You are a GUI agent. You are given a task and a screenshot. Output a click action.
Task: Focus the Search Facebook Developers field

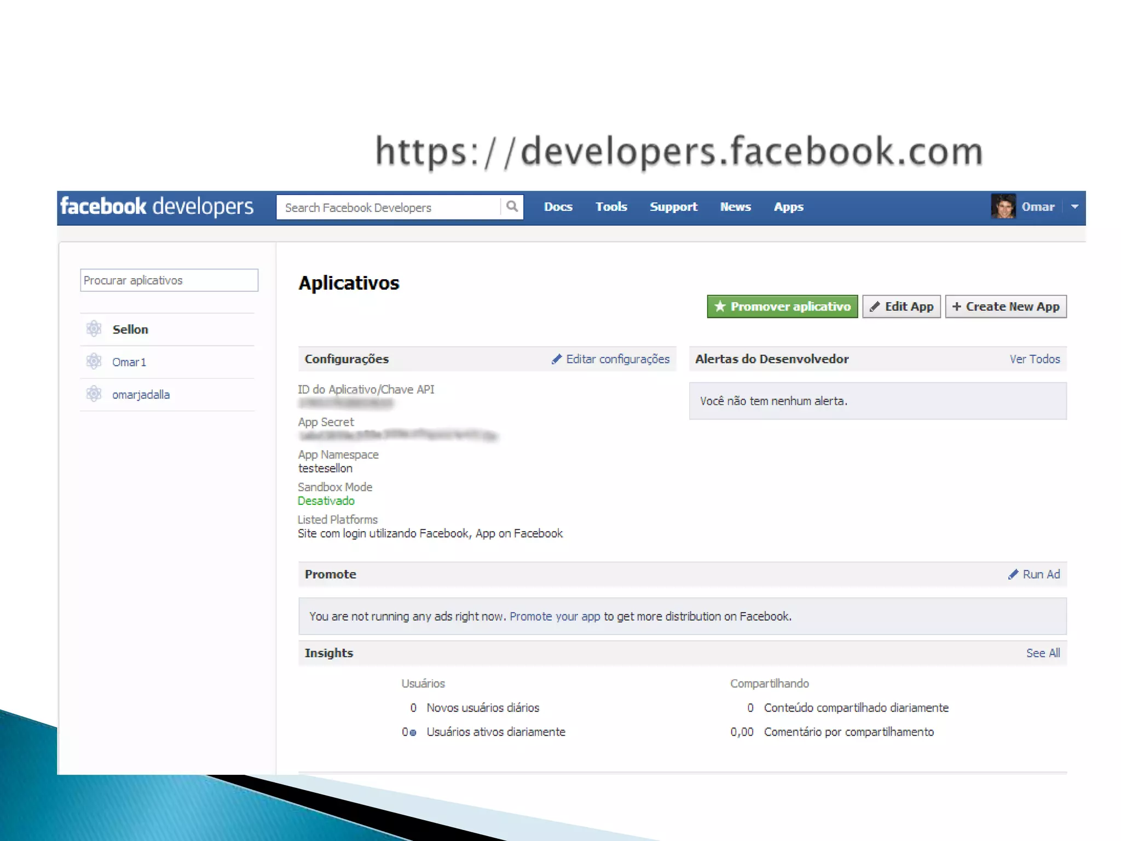coord(388,208)
